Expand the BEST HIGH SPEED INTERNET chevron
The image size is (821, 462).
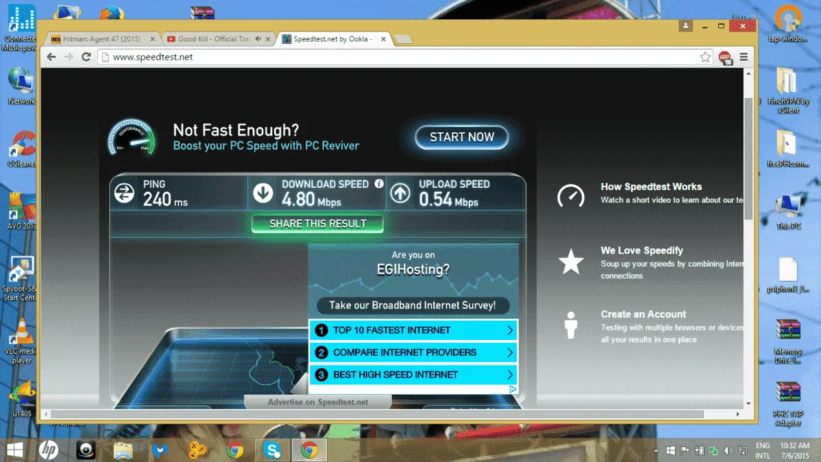tap(509, 374)
